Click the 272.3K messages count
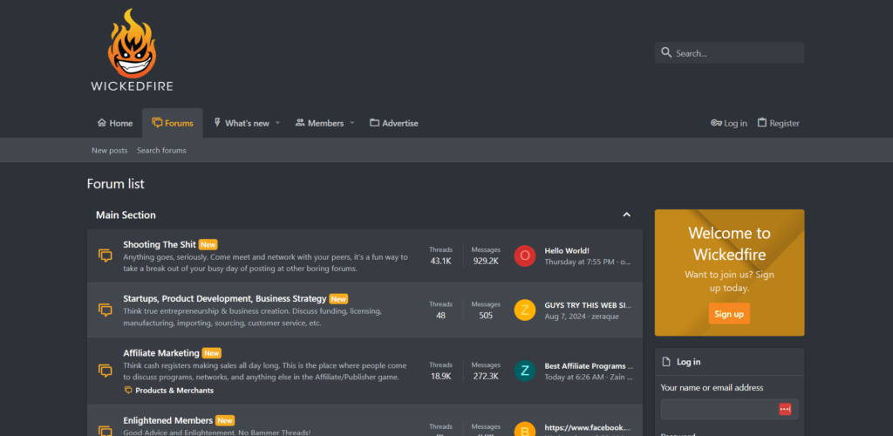The height and width of the screenshot is (436, 893). click(486, 376)
